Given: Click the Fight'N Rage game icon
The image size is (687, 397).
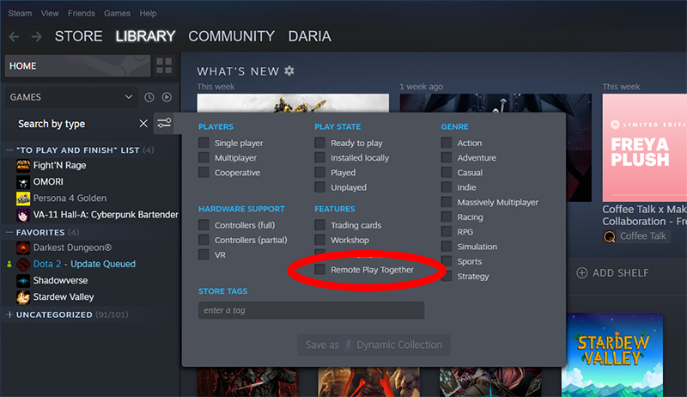Looking at the screenshot, I should [23, 165].
